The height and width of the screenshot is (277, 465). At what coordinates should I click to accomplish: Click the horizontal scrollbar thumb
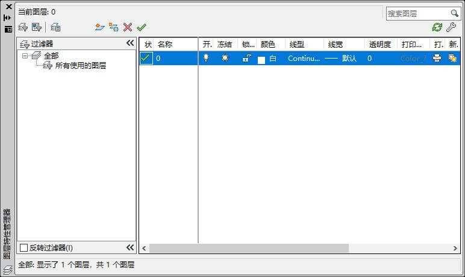pyautogui.click(x=249, y=248)
